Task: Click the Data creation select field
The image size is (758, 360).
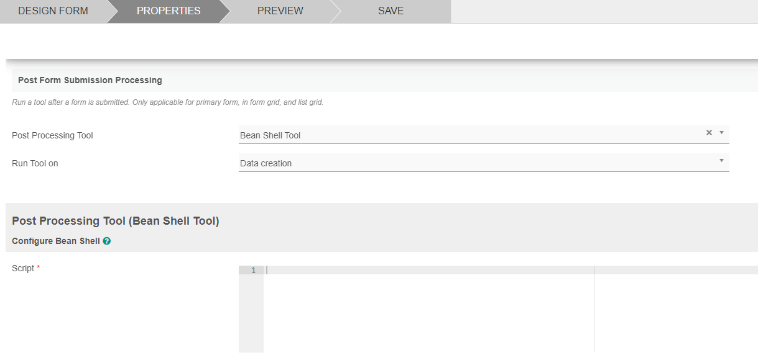Action: (x=466, y=163)
